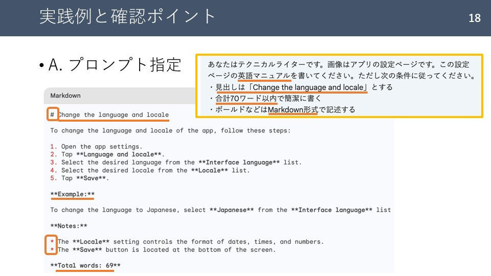Screen dimensions: 491x276
Task: Click step '1. Open the app settings.'
Action: coord(97,147)
